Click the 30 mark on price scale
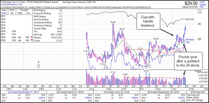 [x=199, y=24]
